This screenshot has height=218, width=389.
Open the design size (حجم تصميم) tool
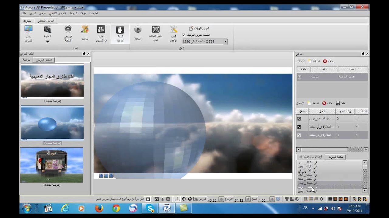point(28,33)
